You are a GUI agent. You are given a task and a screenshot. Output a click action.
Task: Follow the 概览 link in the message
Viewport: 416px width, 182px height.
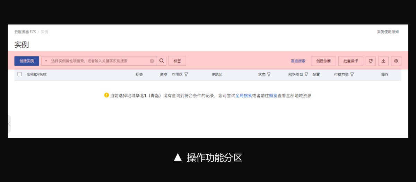[273, 96]
